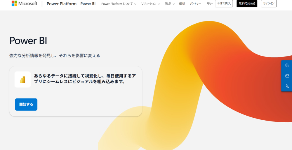Open the 価格 menu item
This screenshot has width=292, height=150.
pos(182,4)
